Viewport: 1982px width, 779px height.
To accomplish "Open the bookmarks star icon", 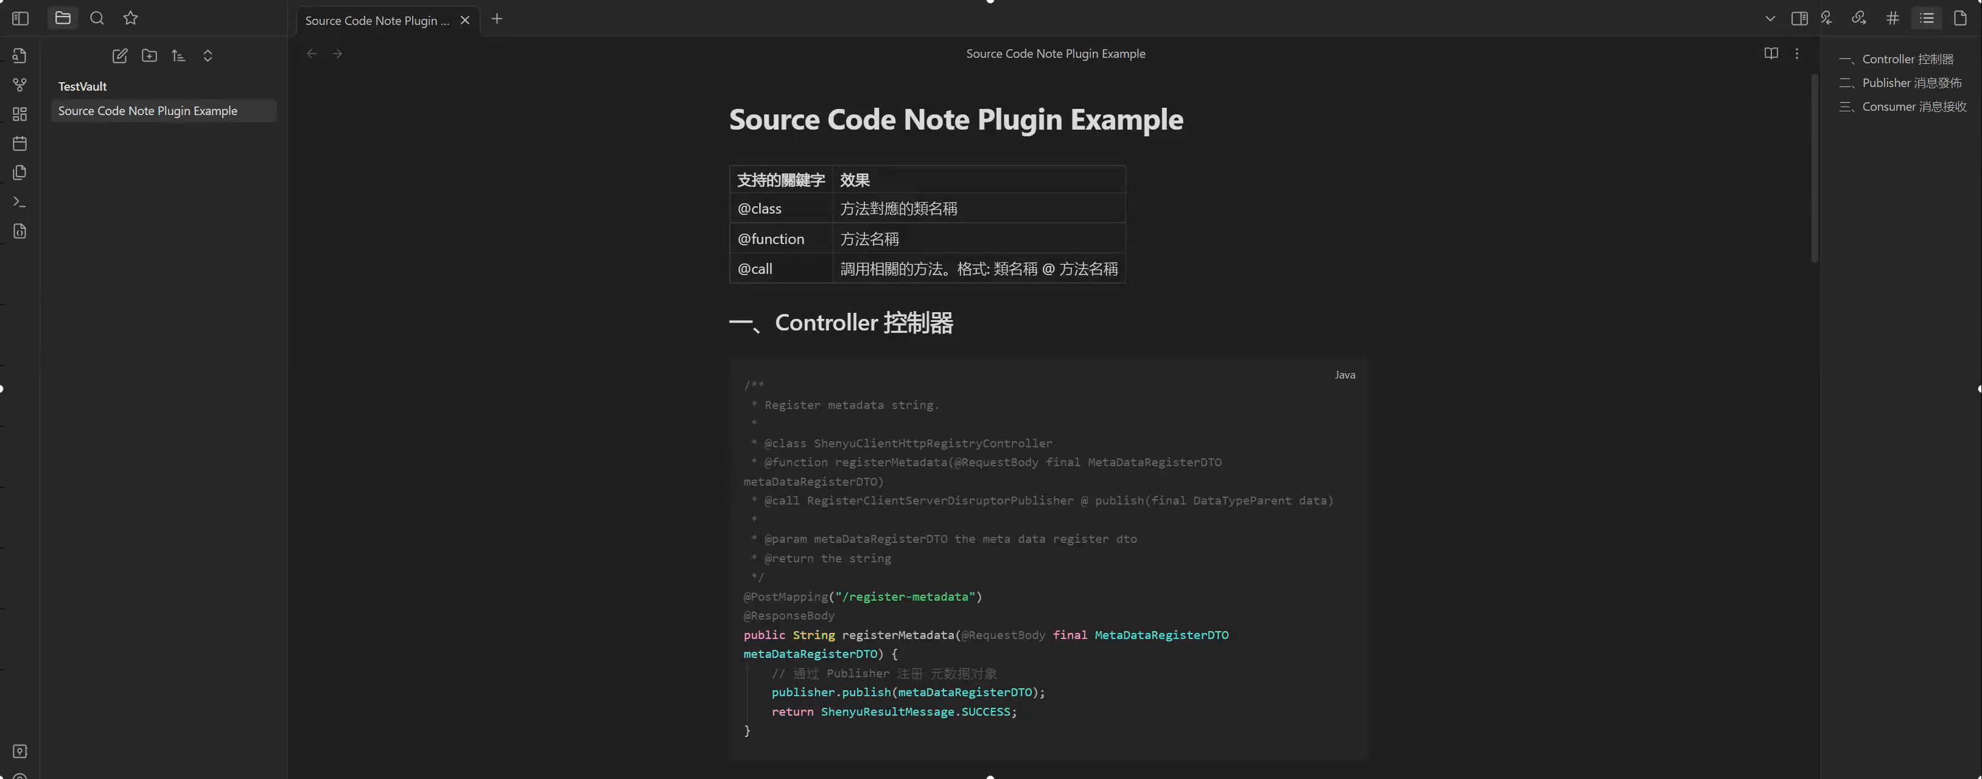I will (131, 18).
